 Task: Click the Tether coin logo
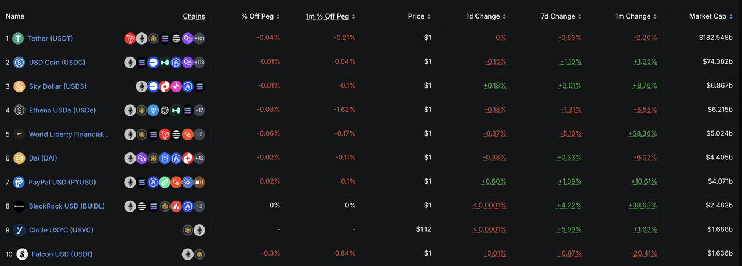click(18, 38)
